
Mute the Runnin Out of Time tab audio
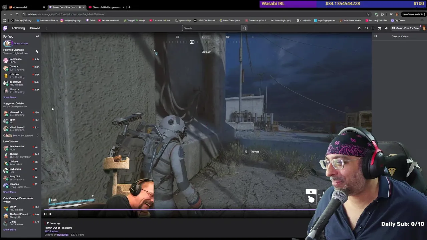pos(79,7)
